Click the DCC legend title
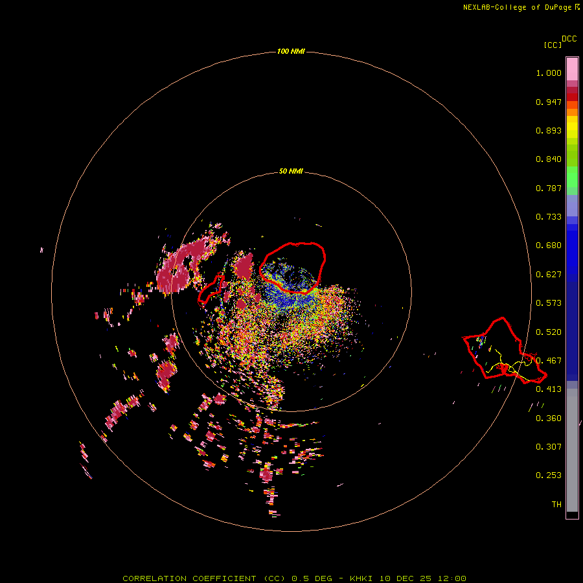This screenshot has width=583, height=583. point(569,39)
